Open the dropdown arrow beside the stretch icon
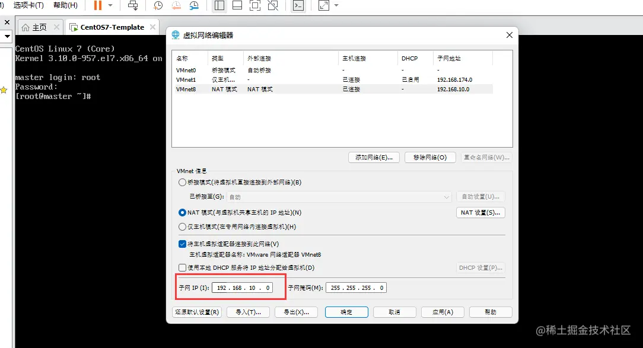Screen dimensions: 643x348 [336, 5]
